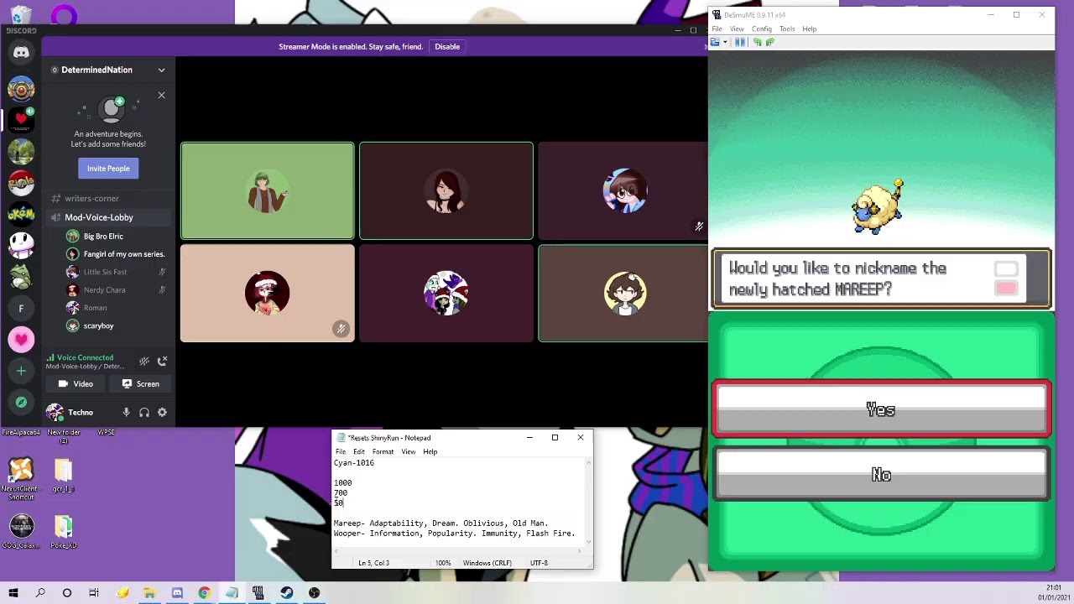Open Notepad Format menu
The width and height of the screenshot is (1074, 604).
click(383, 451)
